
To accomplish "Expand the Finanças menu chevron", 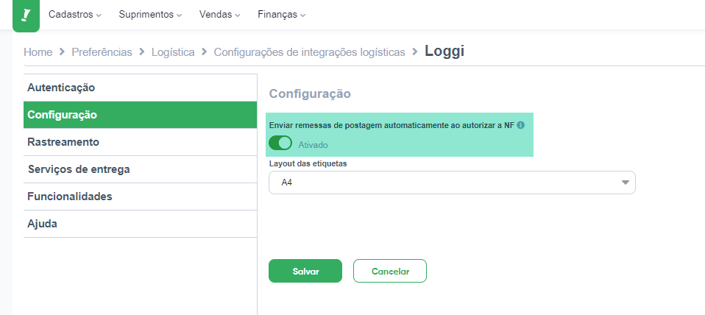I will (302, 15).
